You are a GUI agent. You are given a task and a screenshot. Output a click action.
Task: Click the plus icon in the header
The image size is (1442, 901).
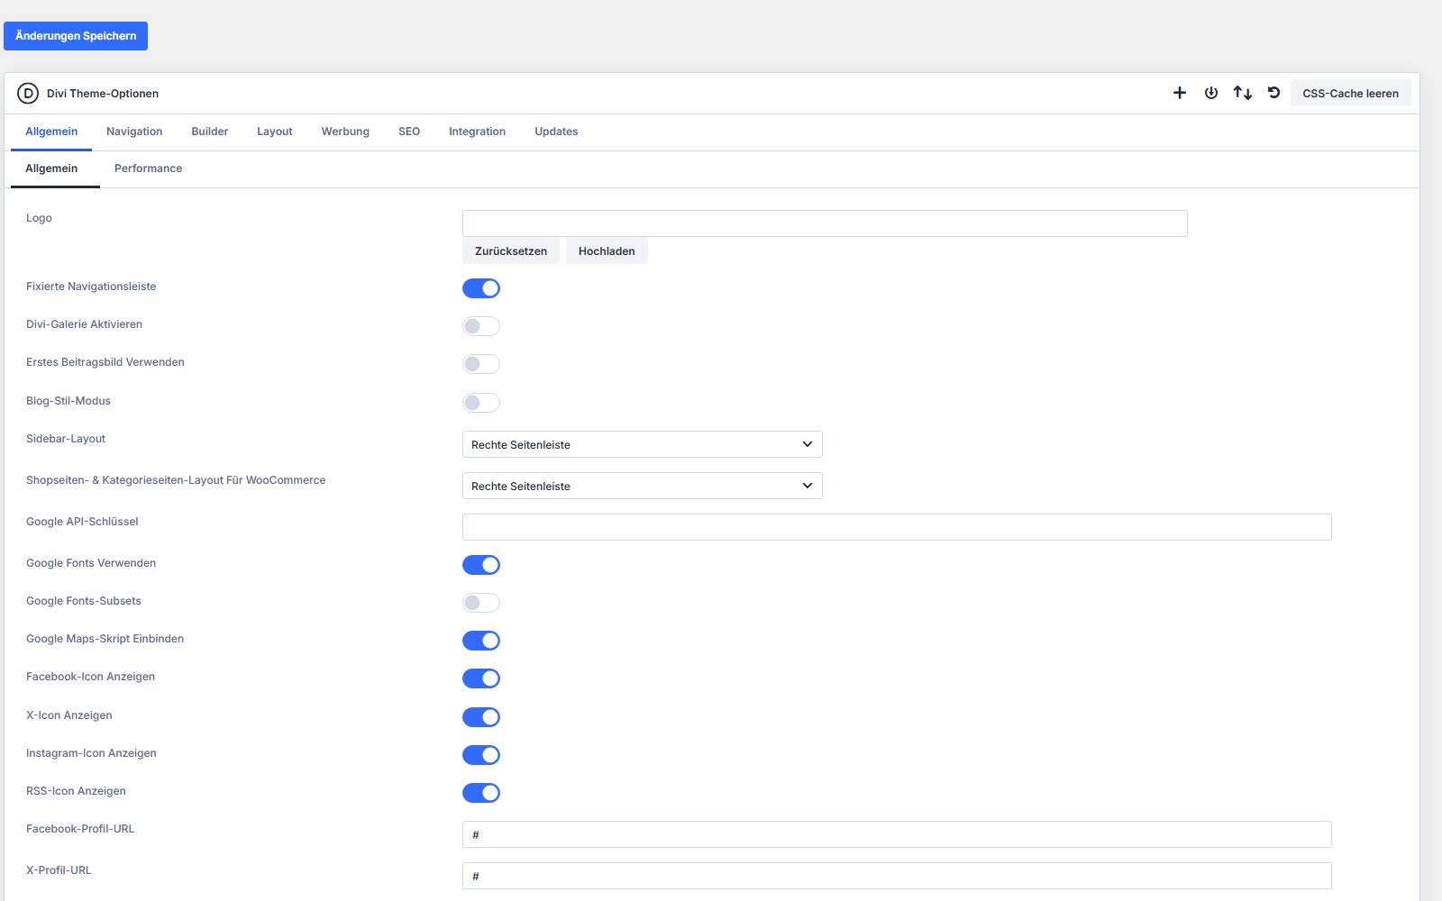pyautogui.click(x=1180, y=93)
